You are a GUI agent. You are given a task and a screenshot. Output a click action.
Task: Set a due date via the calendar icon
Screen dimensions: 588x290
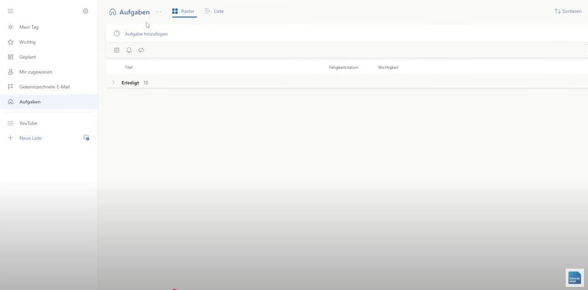click(x=115, y=49)
